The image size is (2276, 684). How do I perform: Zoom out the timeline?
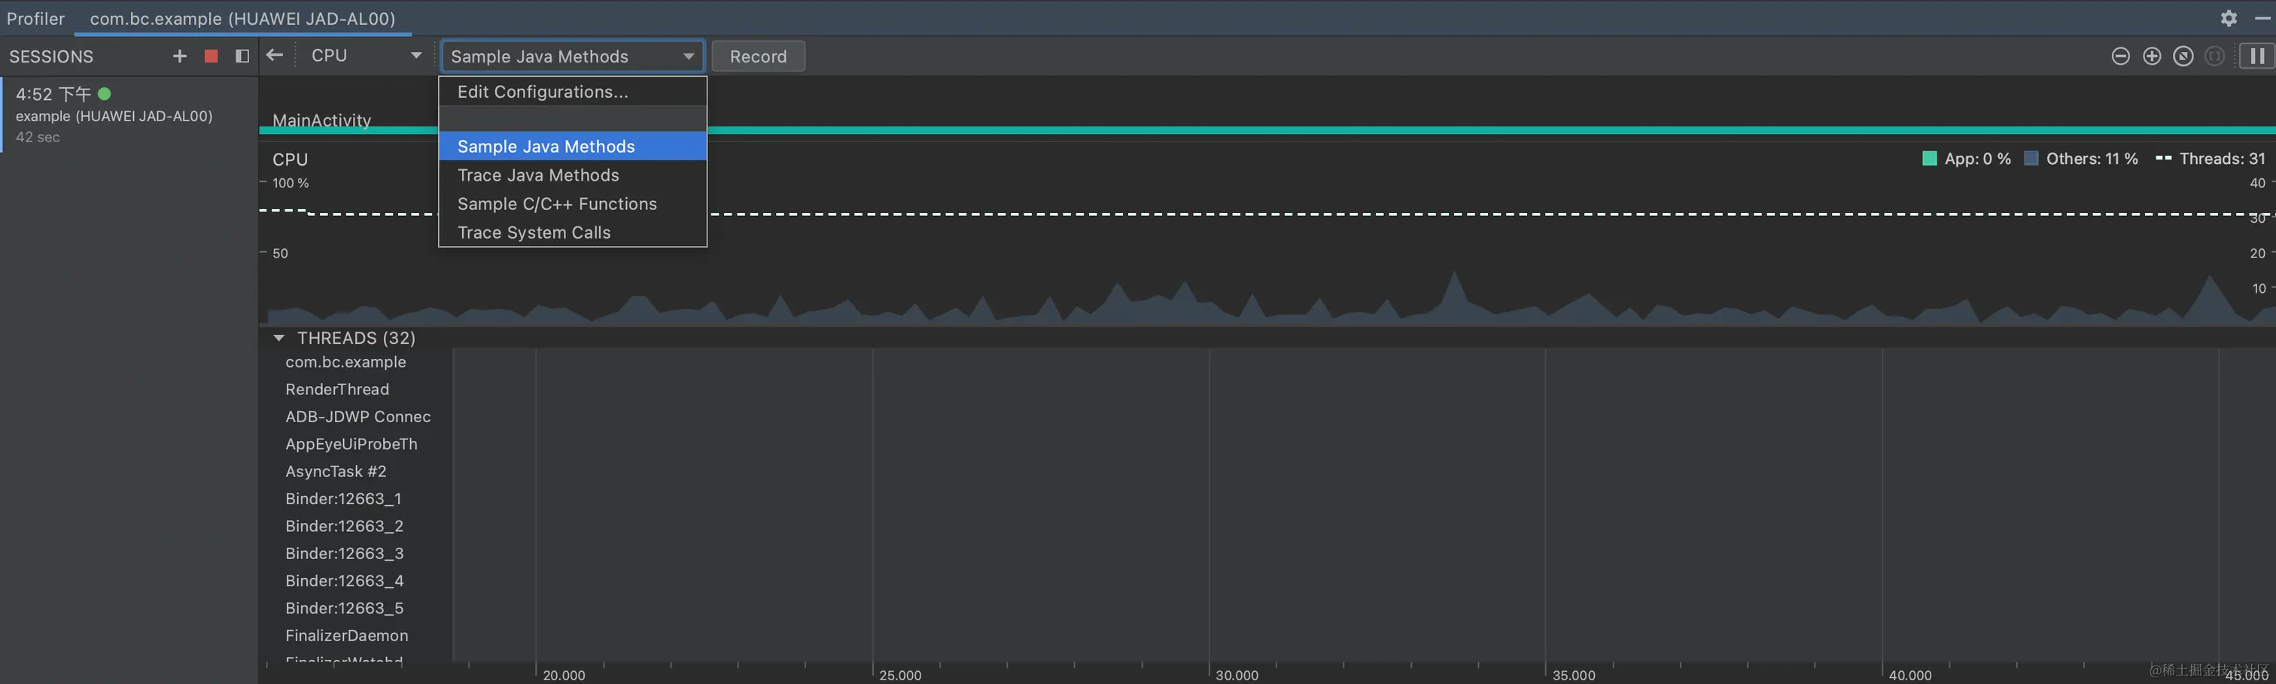click(2120, 56)
